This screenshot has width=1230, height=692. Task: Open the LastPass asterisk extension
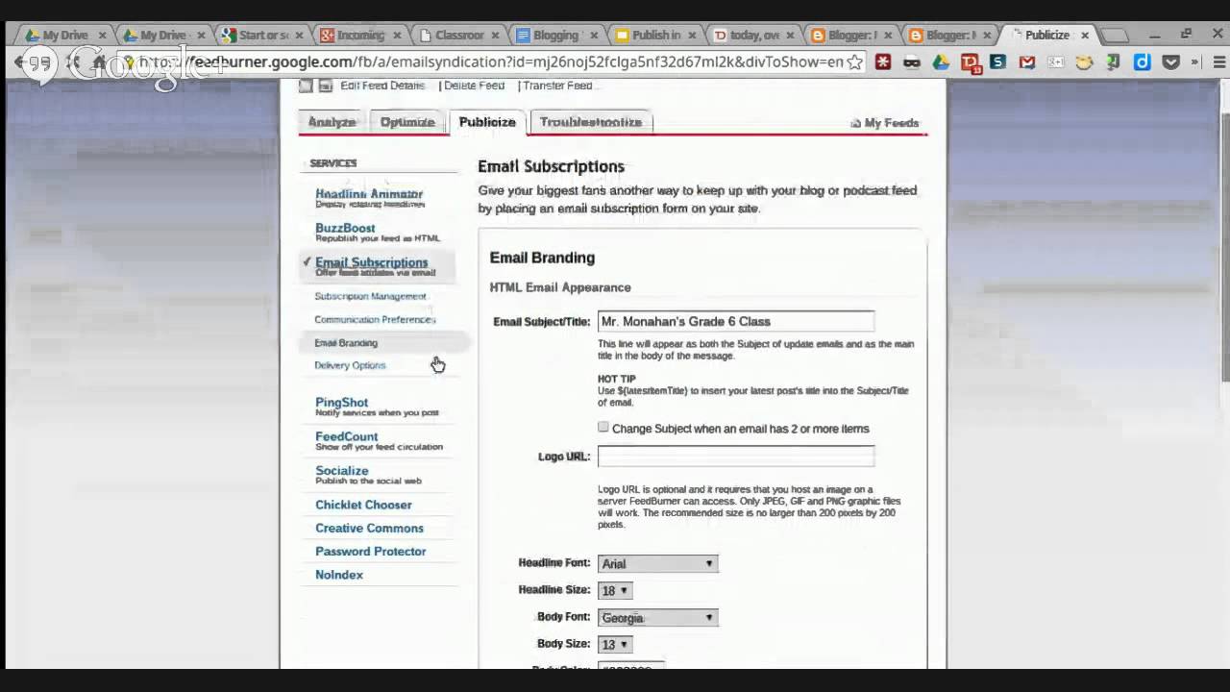[x=882, y=62]
